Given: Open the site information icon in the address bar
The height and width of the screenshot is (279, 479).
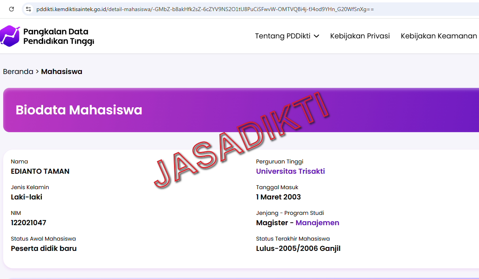Looking at the screenshot, I should click(28, 9).
